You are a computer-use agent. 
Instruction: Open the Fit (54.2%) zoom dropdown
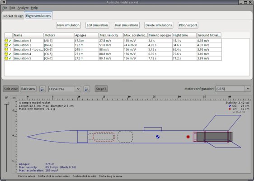[x=65, y=89]
